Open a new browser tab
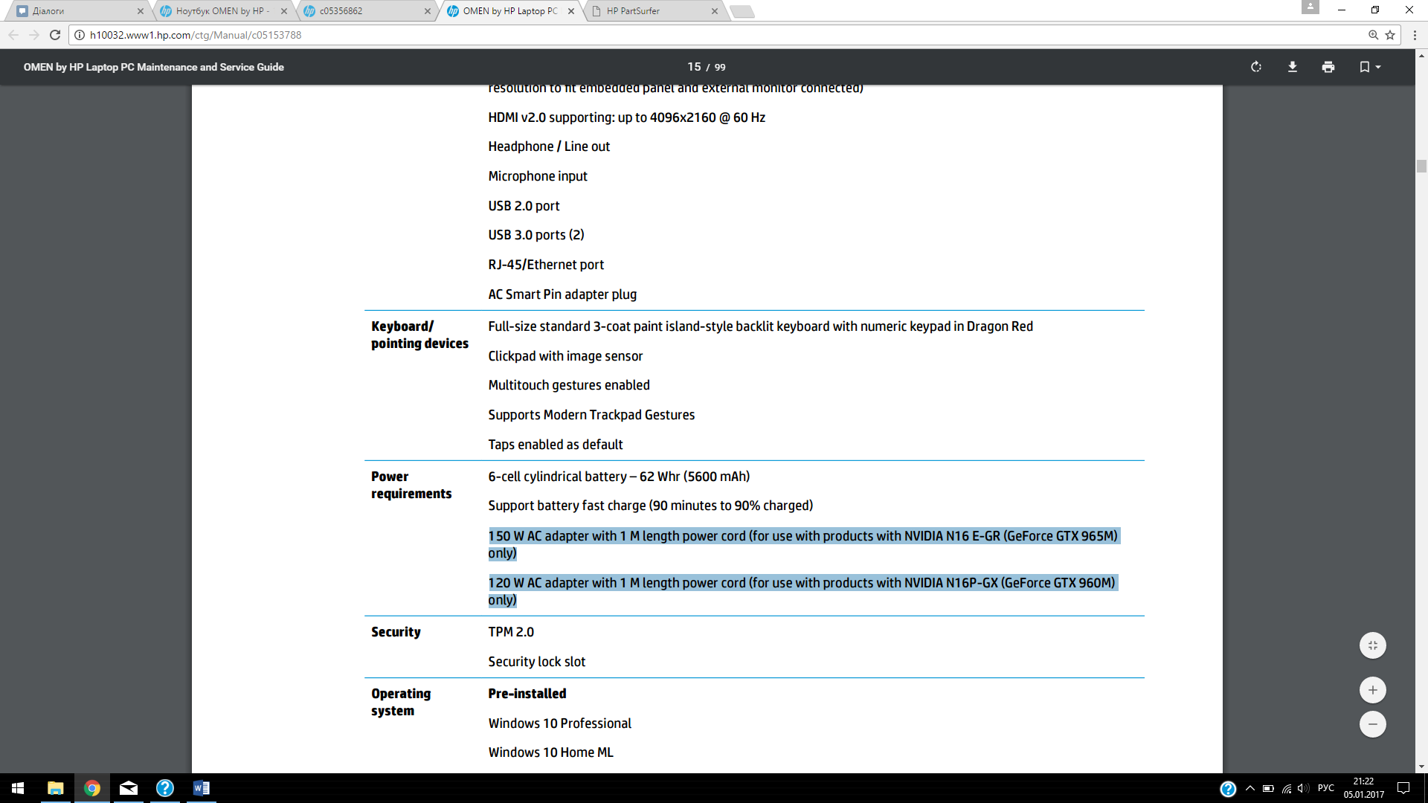The height and width of the screenshot is (803, 1428). coord(742,11)
